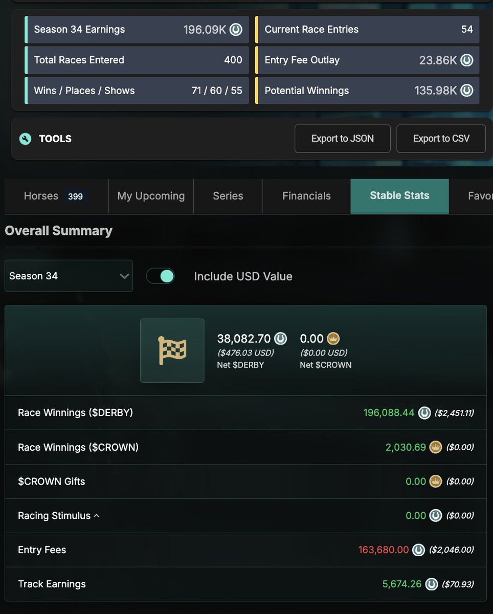
Task: Click coin icon in Entry Fee Outlay row
Action: pos(466,60)
